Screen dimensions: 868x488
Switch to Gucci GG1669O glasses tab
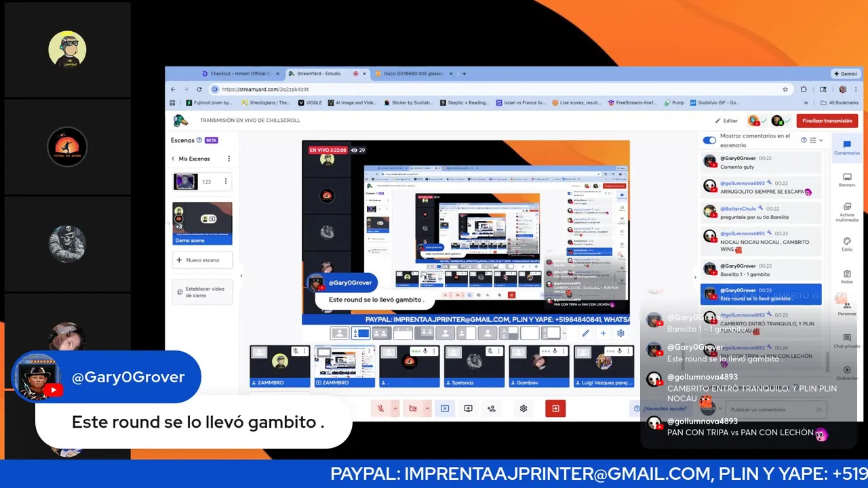pos(414,73)
